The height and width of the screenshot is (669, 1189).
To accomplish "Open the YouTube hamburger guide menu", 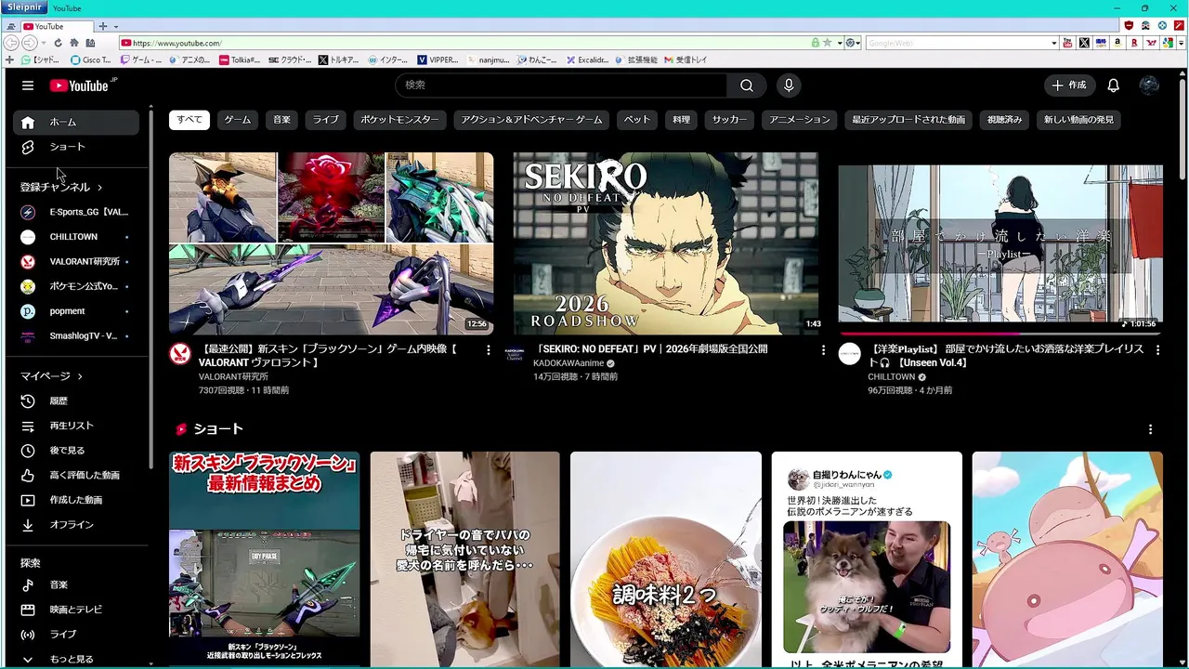I will click(28, 85).
